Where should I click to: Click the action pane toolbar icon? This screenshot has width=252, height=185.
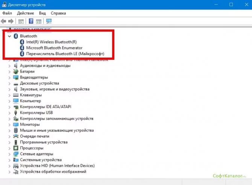tap(39, 21)
